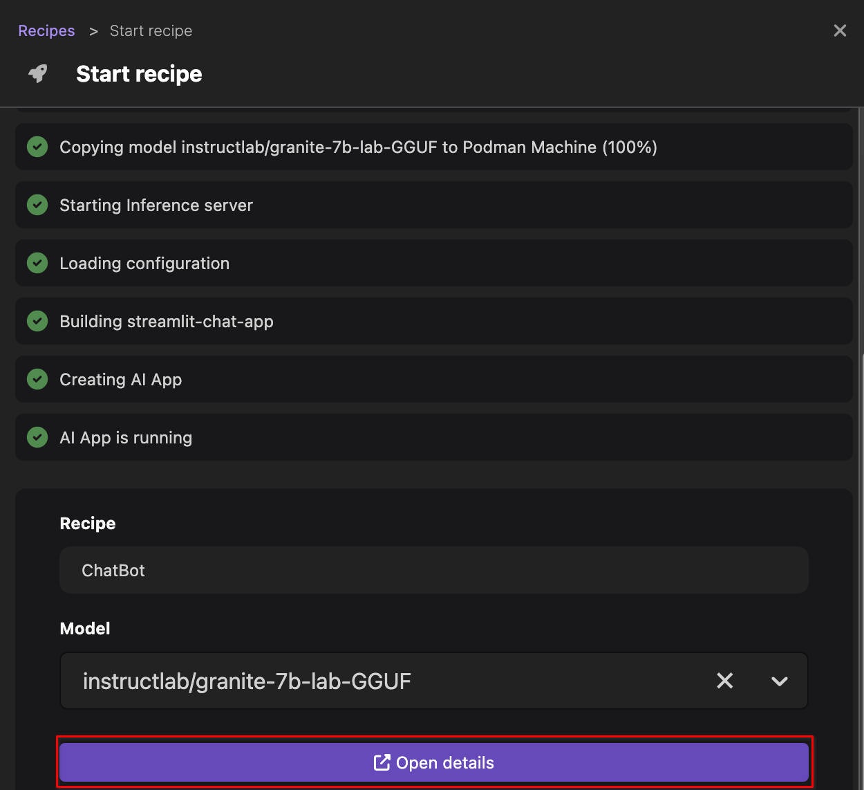Click check icon for Loading configuration
The height and width of the screenshot is (790, 864).
tap(37, 263)
